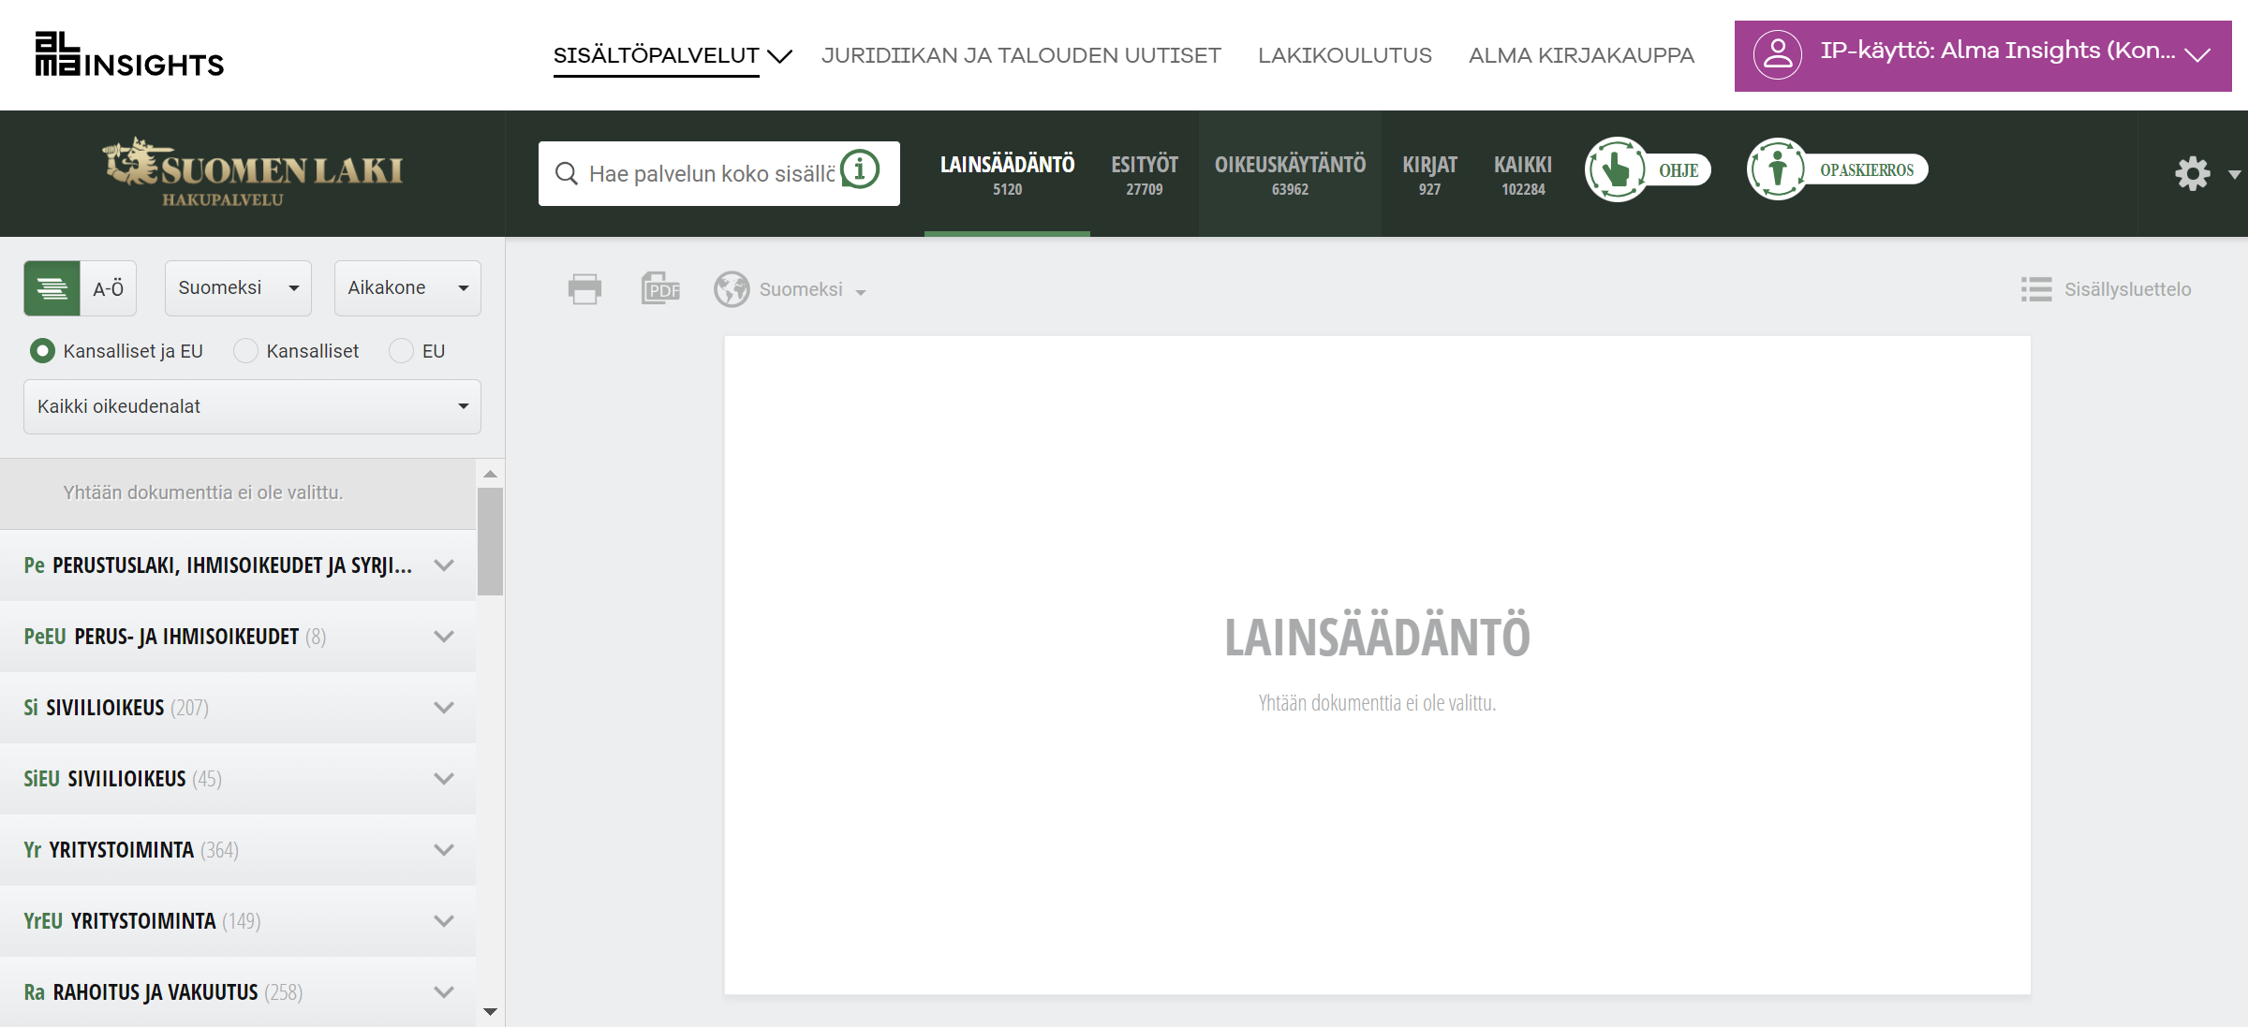This screenshot has height=1027, width=2248.
Task: Expand YrEU Yritystoiminta category
Action: [x=238, y=921]
